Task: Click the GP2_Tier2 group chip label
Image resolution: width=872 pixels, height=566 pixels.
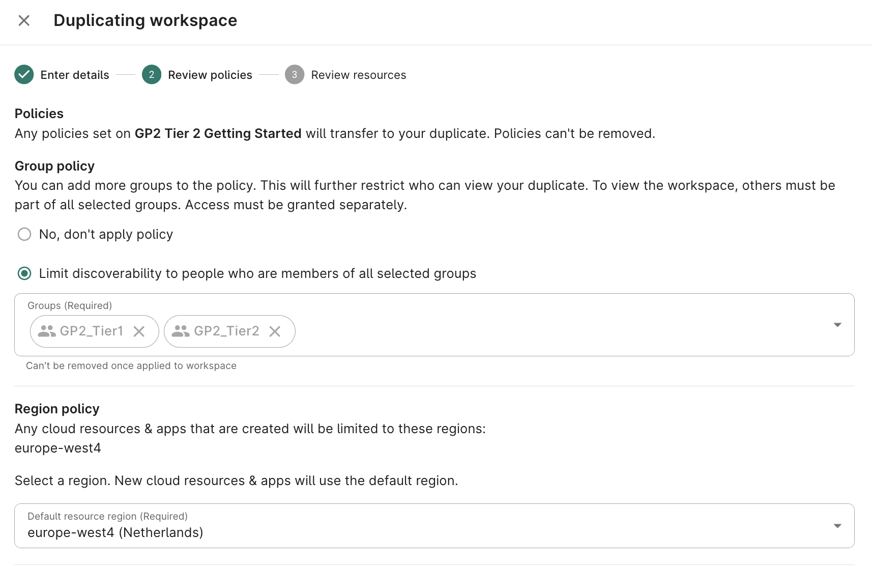Action: tap(226, 331)
